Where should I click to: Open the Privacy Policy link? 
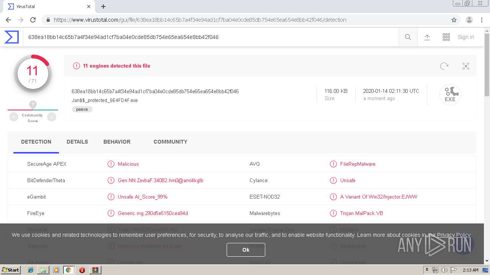click(x=454, y=235)
